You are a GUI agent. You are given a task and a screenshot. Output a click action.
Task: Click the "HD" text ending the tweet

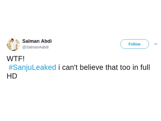(12, 76)
